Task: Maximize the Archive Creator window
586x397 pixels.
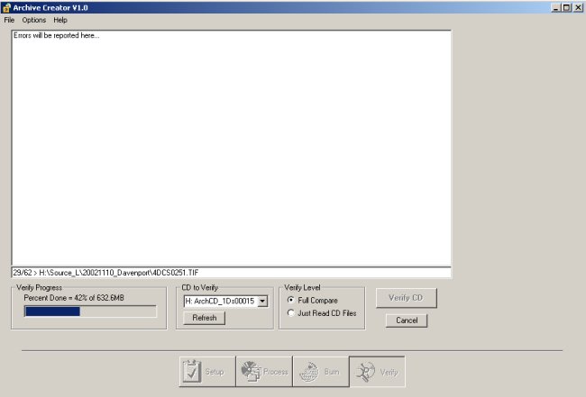Action: (x=566, y=7)
